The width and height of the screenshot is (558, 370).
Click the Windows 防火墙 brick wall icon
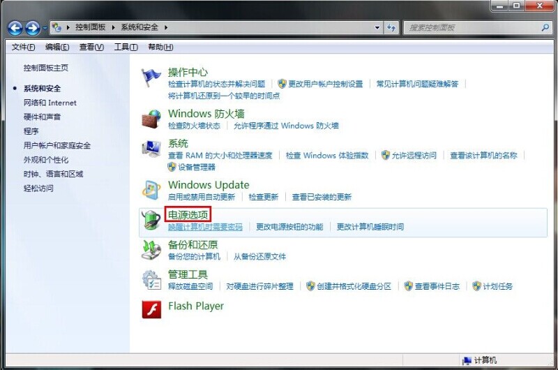pos(151,119)
